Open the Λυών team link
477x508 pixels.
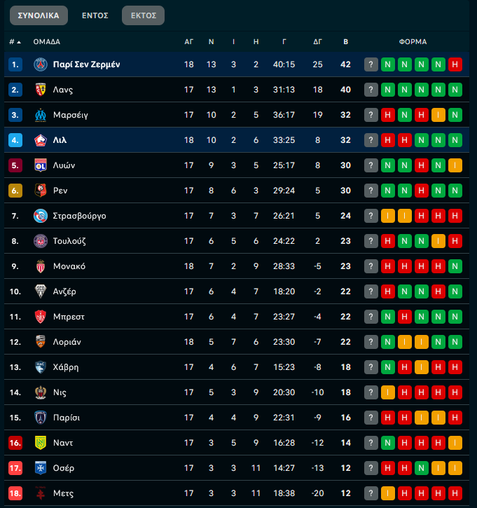click(64, 165)
